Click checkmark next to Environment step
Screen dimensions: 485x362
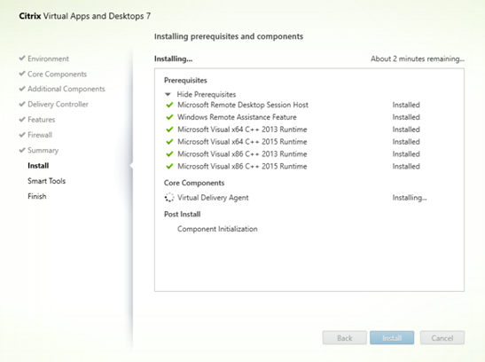(22, 59)
